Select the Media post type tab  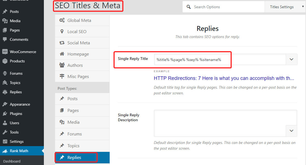[73, 122]
